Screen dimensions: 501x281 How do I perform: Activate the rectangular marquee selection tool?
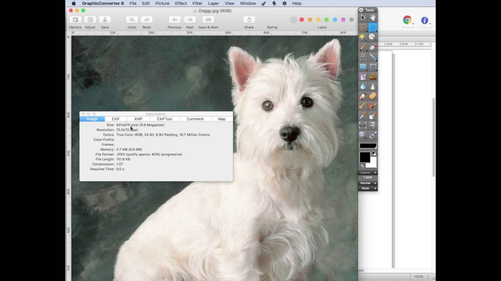click(373, 27)
